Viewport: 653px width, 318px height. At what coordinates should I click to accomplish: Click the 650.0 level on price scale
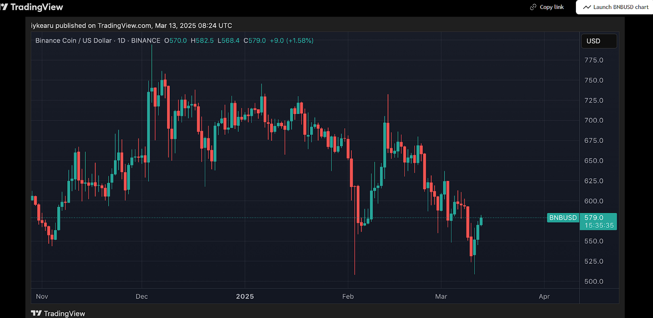click(593, 161)
